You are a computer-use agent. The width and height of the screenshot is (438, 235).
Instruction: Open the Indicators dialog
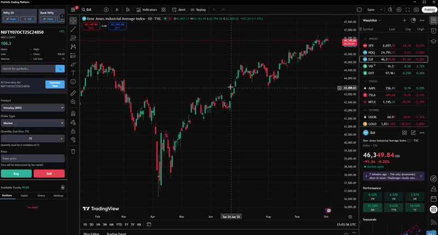(x=147, y=9)
